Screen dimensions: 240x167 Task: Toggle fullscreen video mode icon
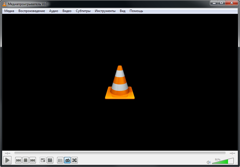tap(43, 160)
